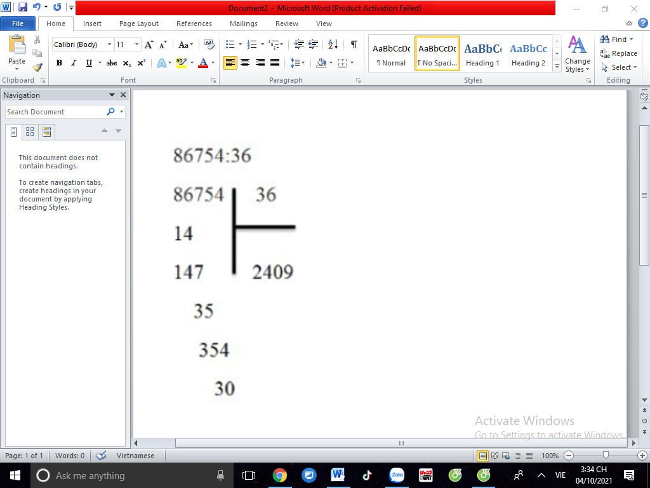Switch to the Mailings tab
The height and width of the screenshot is (488, 650).
coord(243,24)
